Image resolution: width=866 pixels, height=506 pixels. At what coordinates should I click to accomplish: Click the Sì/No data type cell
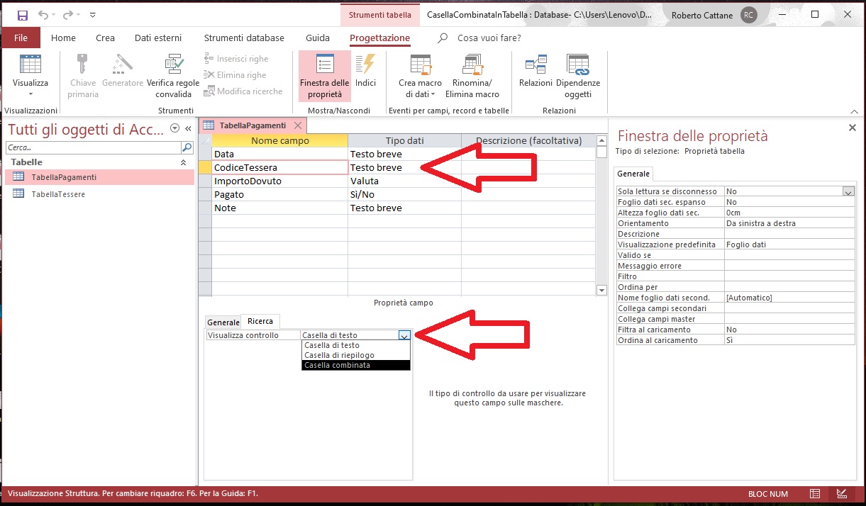point(404,195)
